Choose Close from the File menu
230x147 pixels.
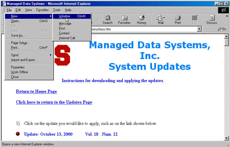click(29, 77)
